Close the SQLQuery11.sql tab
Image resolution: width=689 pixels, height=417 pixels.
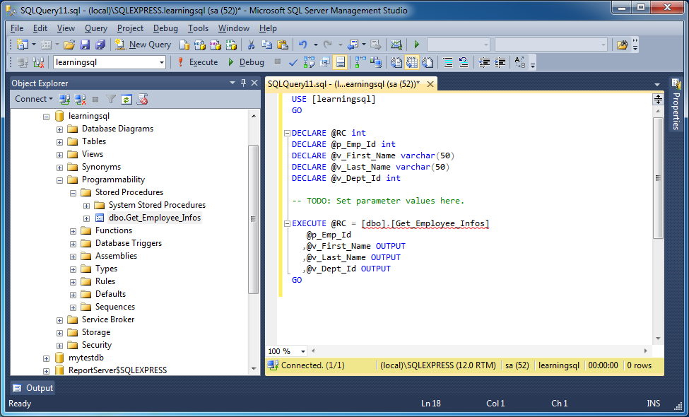430,84
